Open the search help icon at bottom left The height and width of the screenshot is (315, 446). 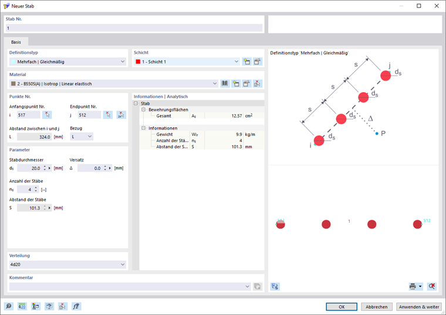point(9,306)
